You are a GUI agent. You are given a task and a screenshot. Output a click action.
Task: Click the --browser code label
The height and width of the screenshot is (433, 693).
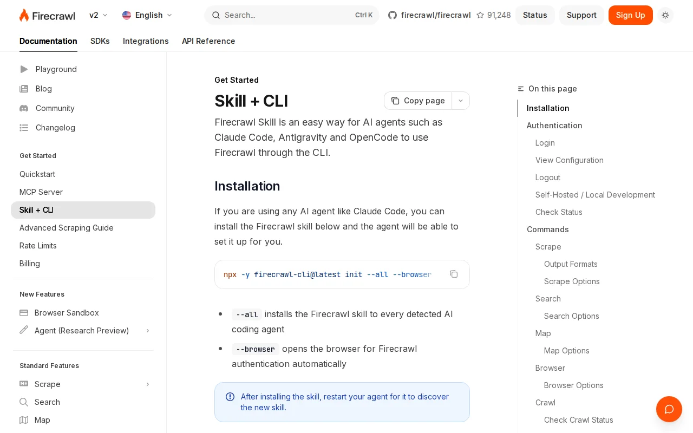coord(256,349)
